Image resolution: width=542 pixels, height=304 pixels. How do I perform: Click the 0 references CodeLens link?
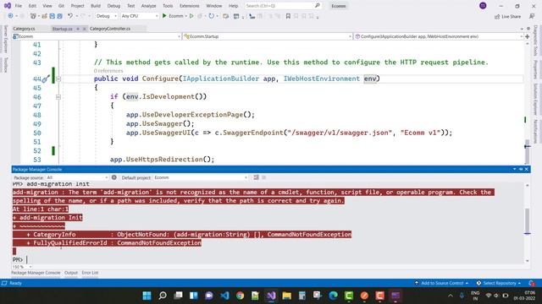[x=108, y=71]
